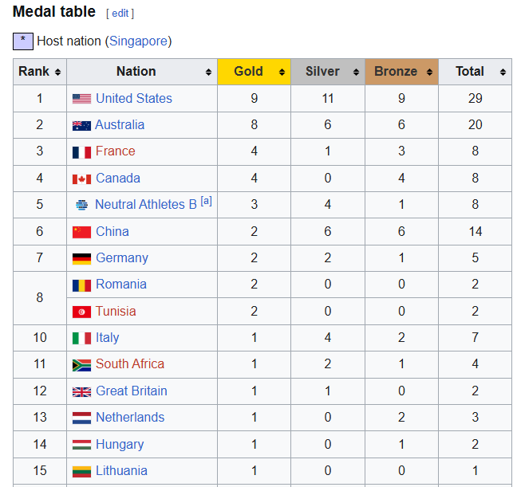Open the Singapore host nation link
This screenshot has width=517, height=487.
(x=138, y=41)
